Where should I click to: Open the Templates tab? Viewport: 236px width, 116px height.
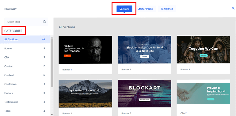coord(167,9)
